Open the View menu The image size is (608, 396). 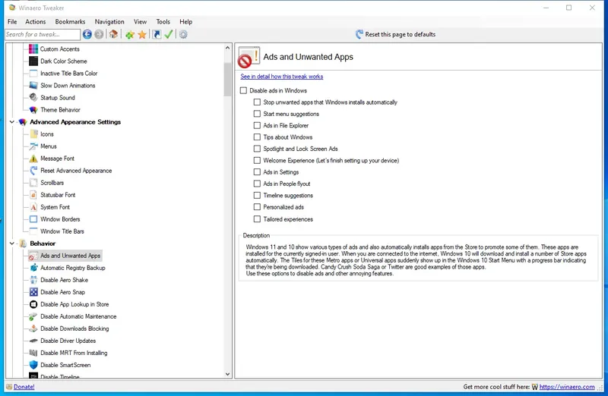pyautogui.click(x=141, y=22)
